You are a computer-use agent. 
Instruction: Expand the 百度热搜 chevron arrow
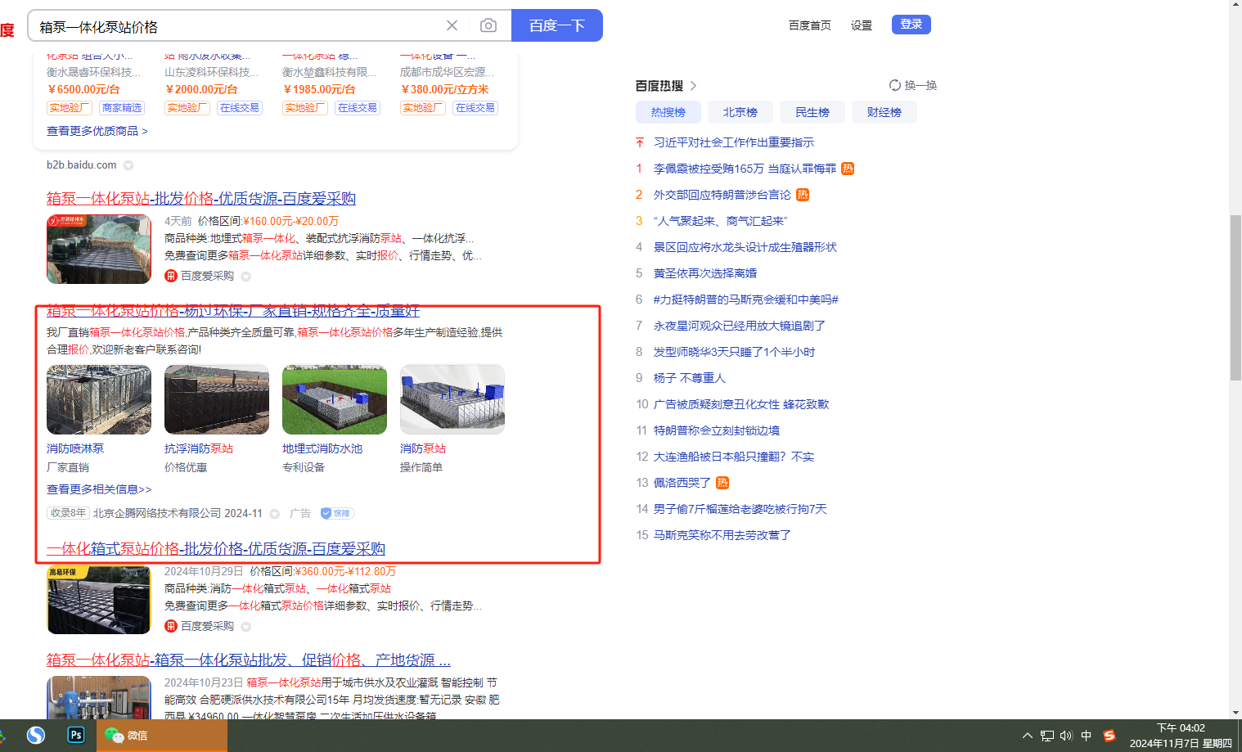pyautogui.click(x=693, y=86)
